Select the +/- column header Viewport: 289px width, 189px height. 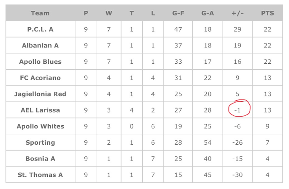point(237,13)
